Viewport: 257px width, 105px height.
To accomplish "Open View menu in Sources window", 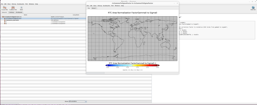I will (9, 4).
